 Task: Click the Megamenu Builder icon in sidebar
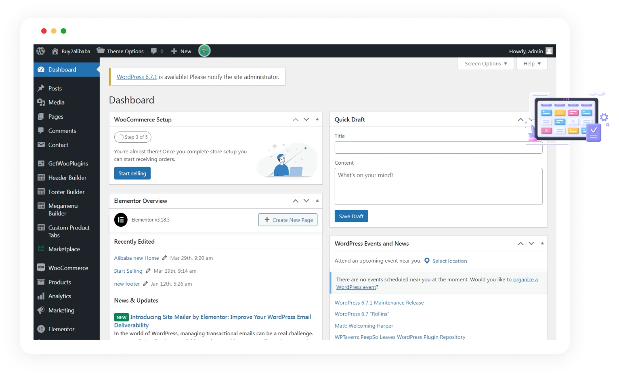click(x=41, y=206)
